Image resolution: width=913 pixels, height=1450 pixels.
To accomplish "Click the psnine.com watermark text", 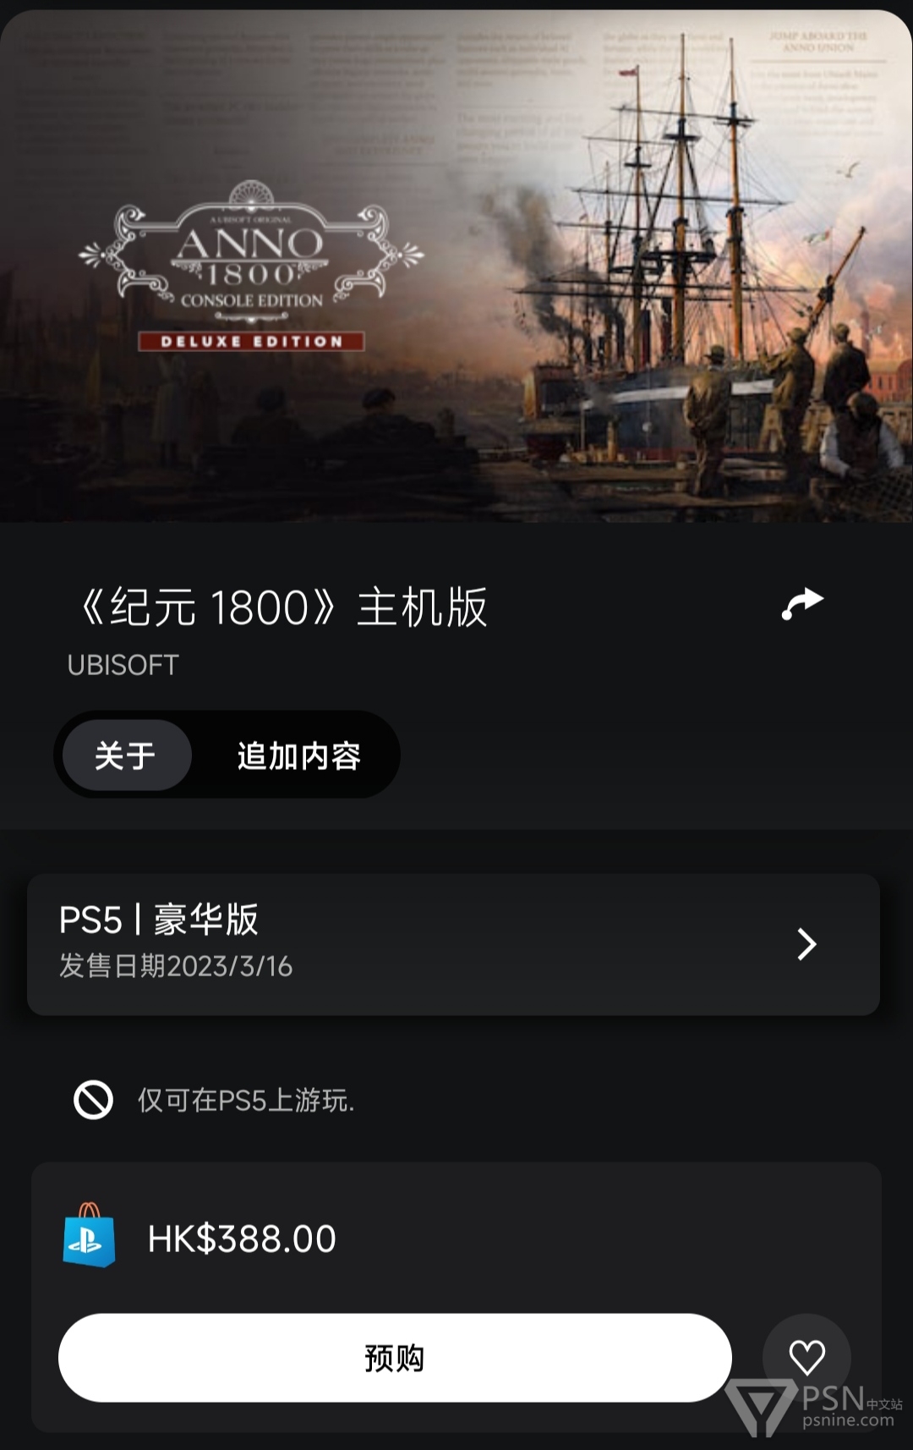I will [x=848, y=1420].
